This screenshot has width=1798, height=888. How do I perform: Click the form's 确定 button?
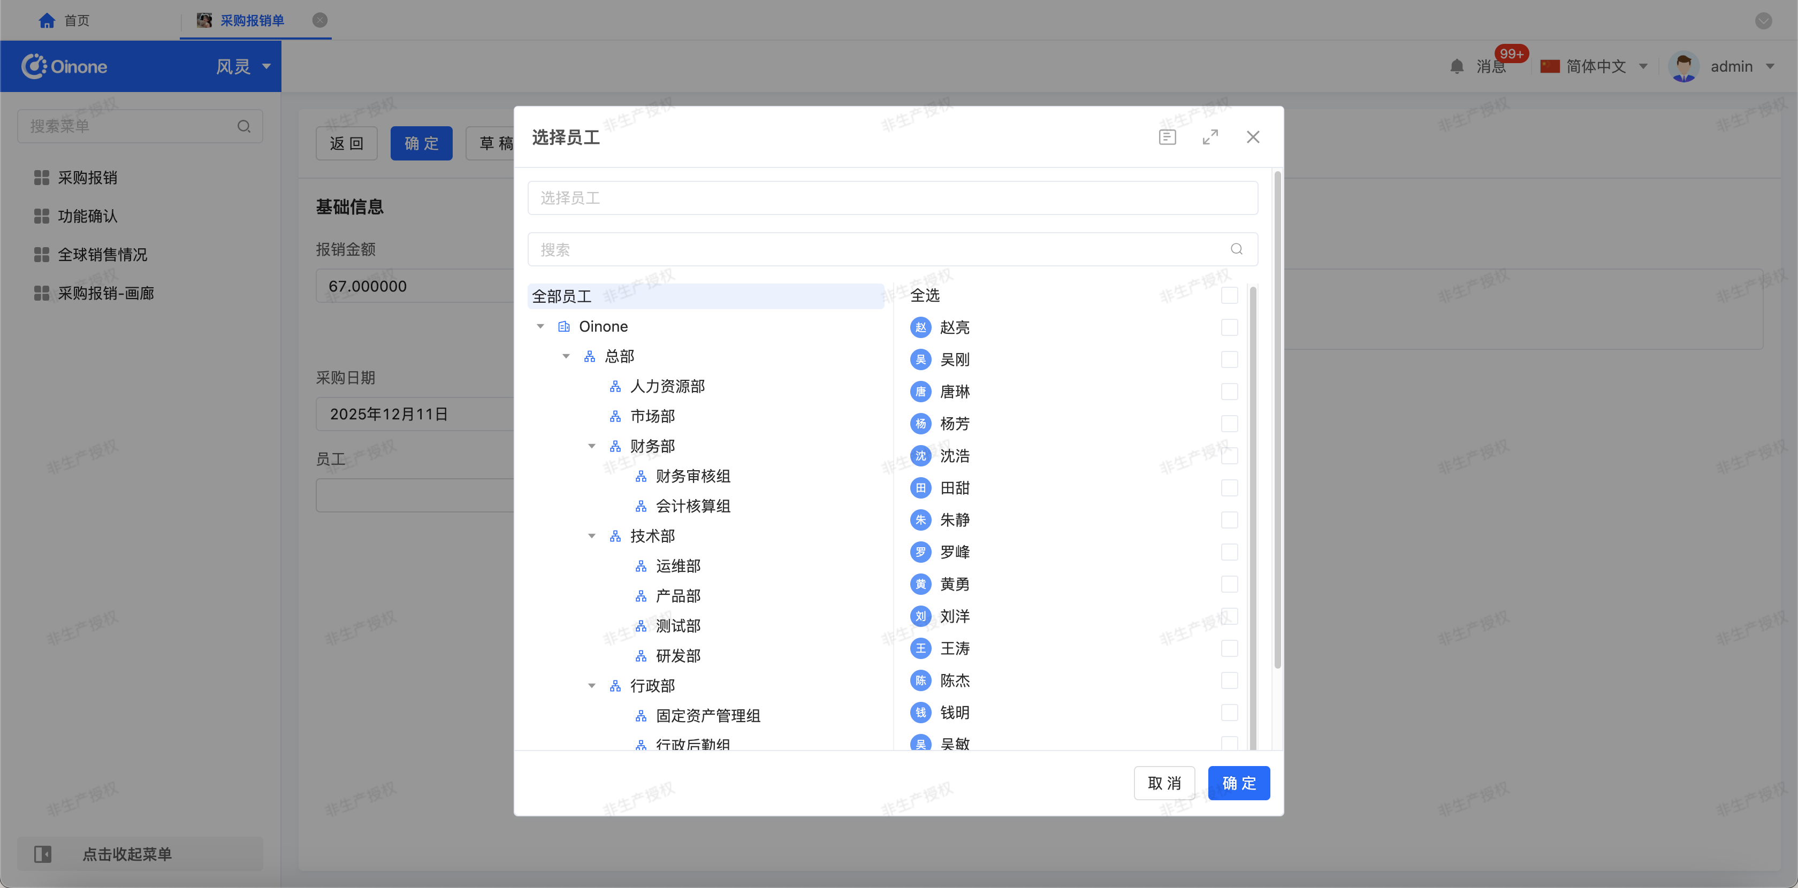422,144
